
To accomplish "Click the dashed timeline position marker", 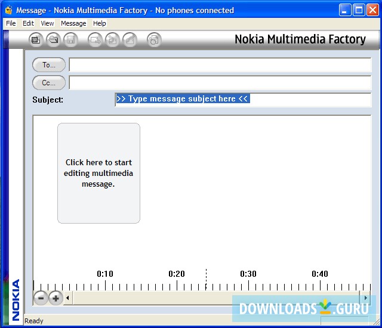I will [x=206, y=280].
